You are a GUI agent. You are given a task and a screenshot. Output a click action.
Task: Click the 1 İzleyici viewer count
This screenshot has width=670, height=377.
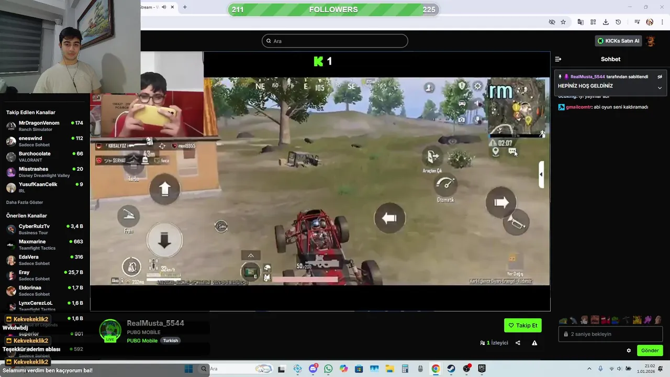[x=494, y=343]
